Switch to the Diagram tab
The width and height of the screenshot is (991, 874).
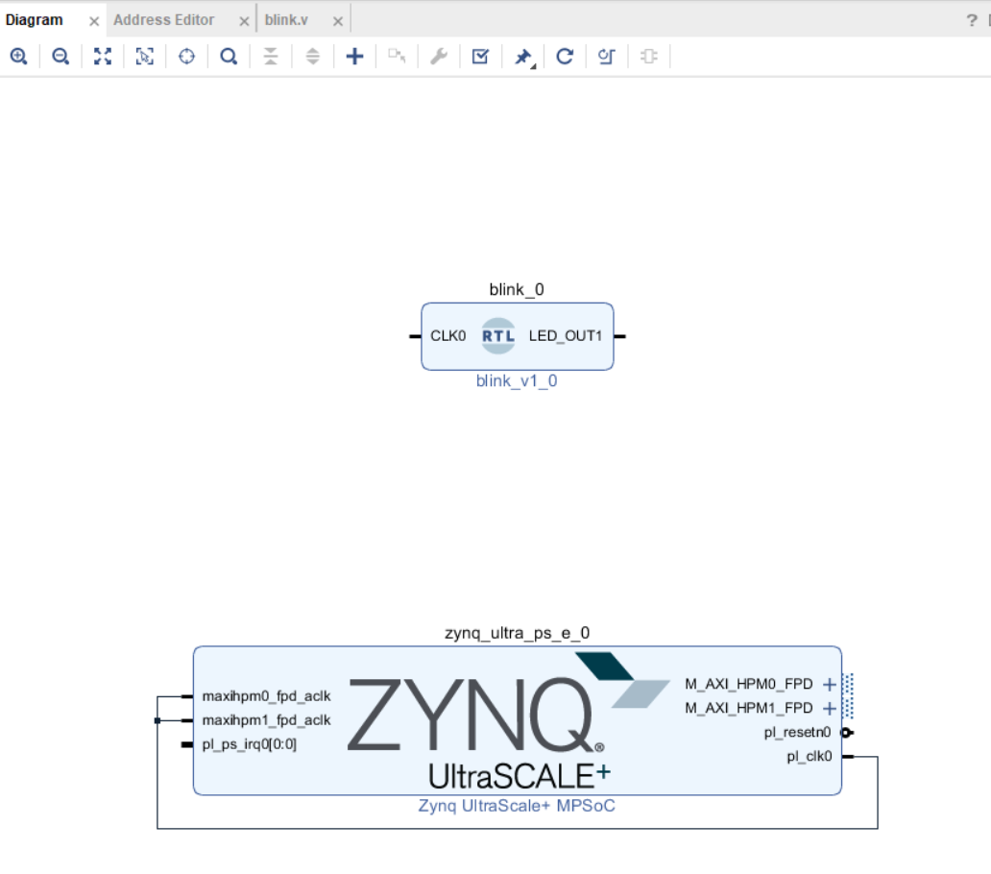point(35,20)
